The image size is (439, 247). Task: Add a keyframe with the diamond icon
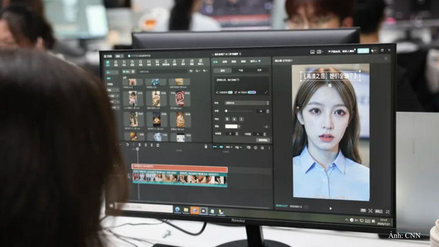pos(266,127)
